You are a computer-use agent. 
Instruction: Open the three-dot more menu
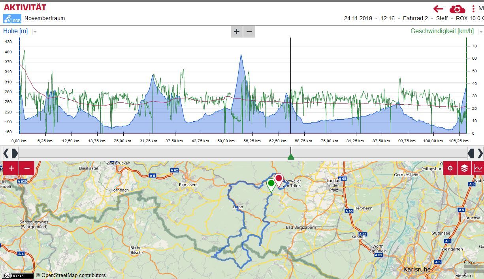click(x=473, y=9)
